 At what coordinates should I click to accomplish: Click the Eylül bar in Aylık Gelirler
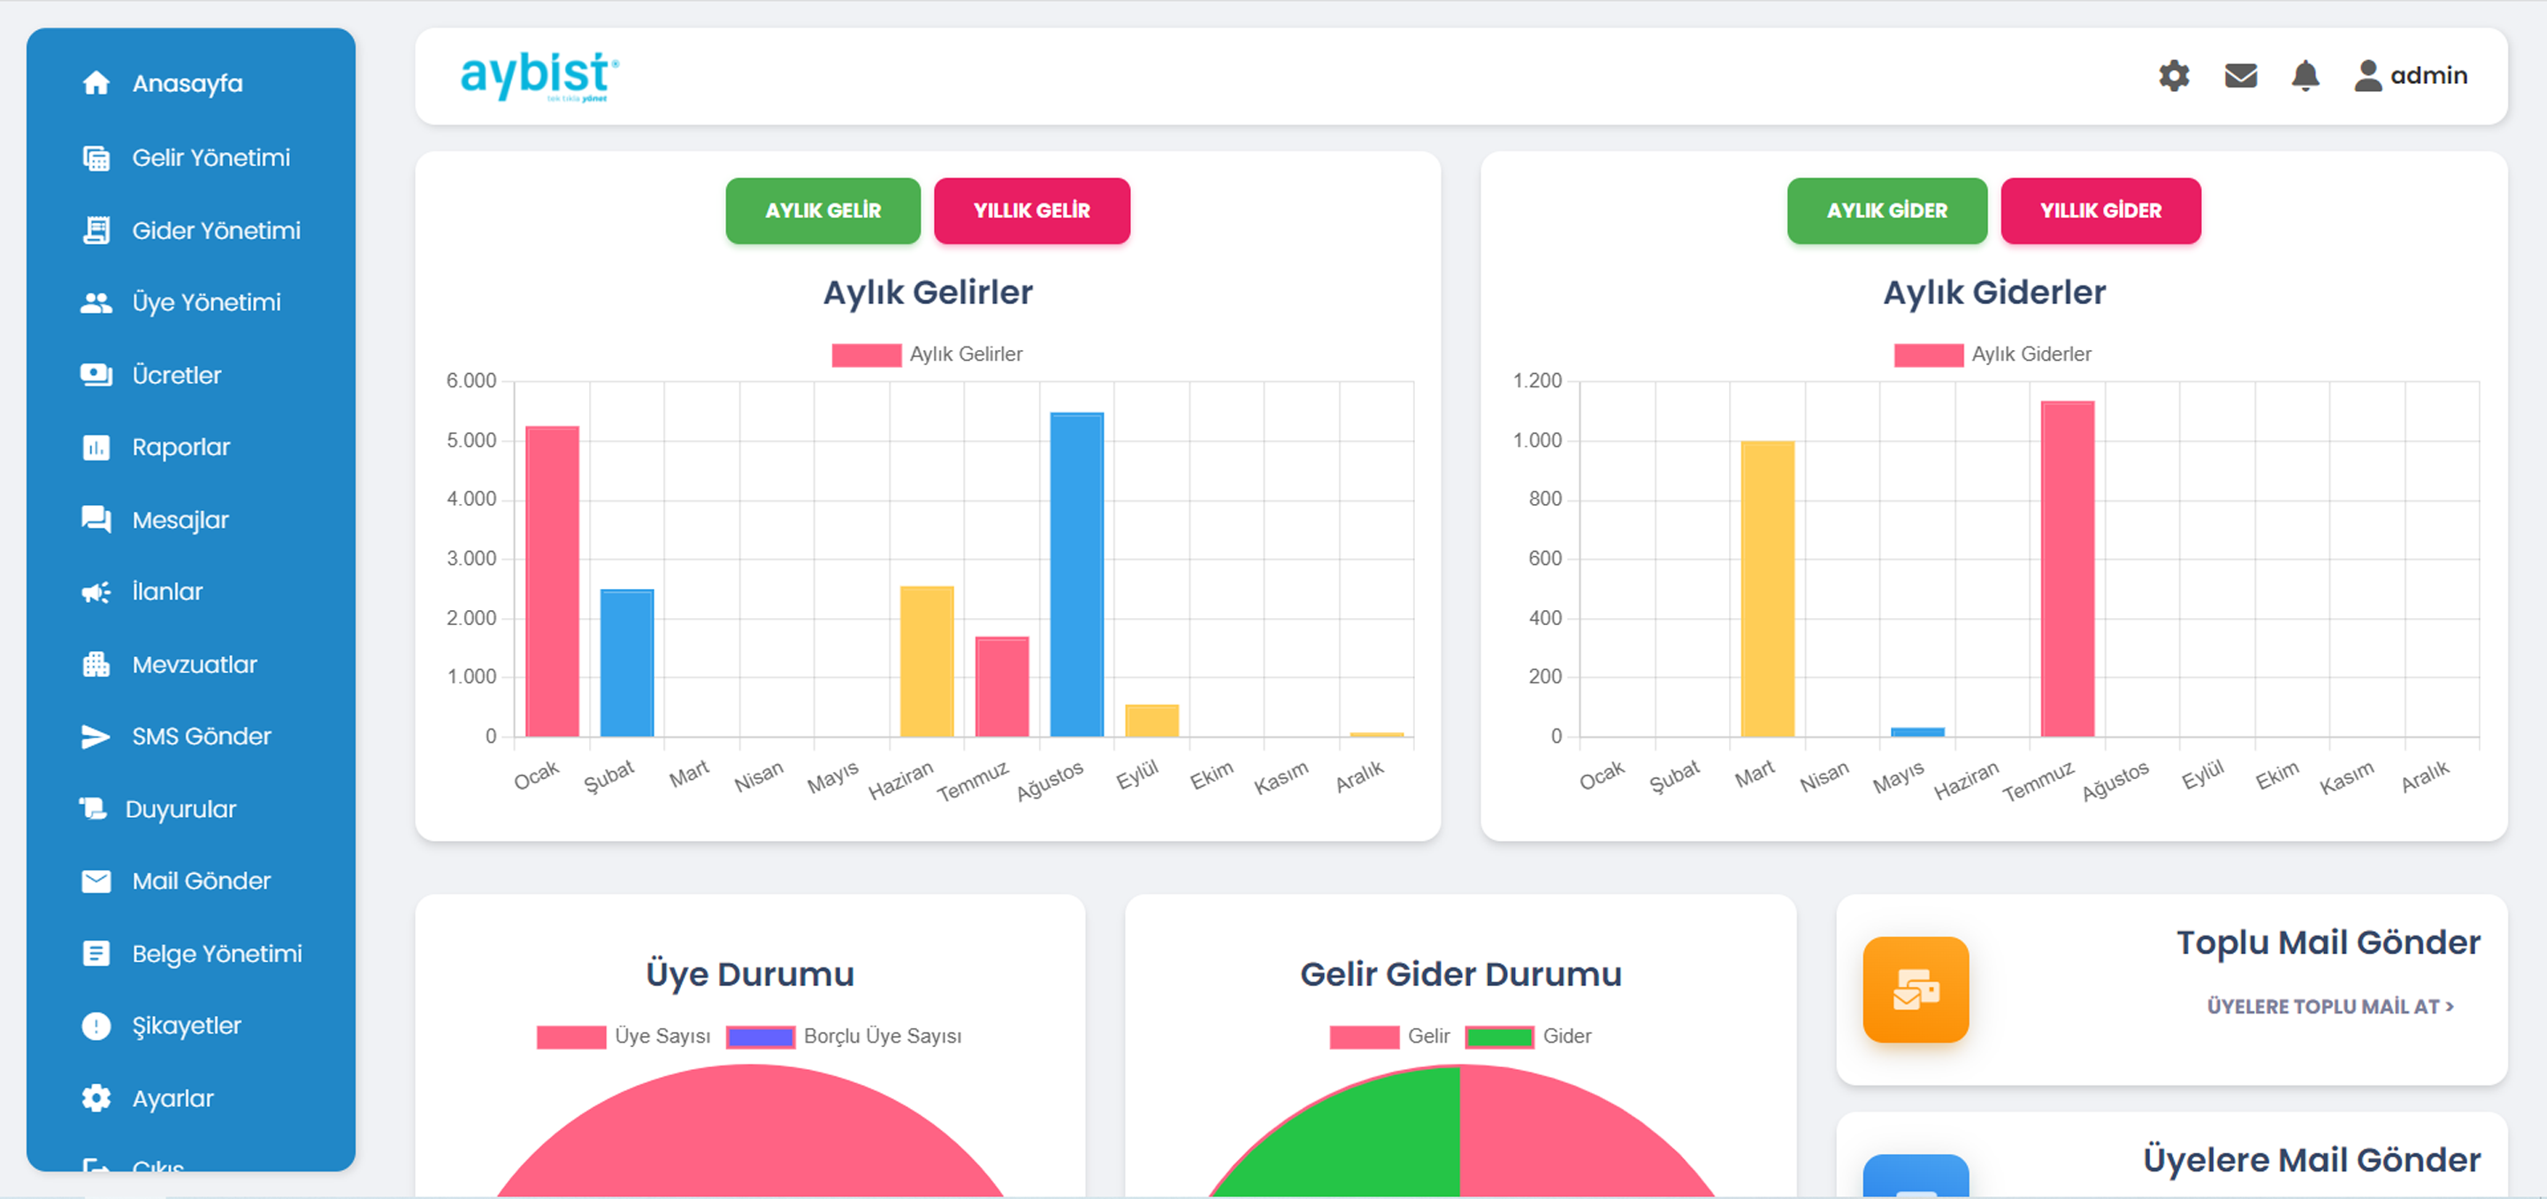tap(1151, 721)
